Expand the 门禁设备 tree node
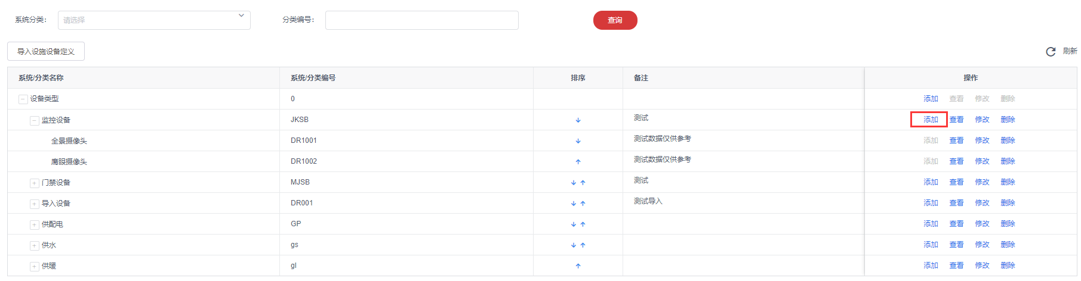 point(35,183)
